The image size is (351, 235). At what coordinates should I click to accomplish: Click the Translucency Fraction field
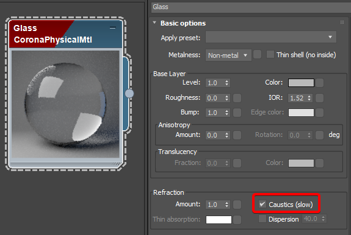[x=215, y=163]
